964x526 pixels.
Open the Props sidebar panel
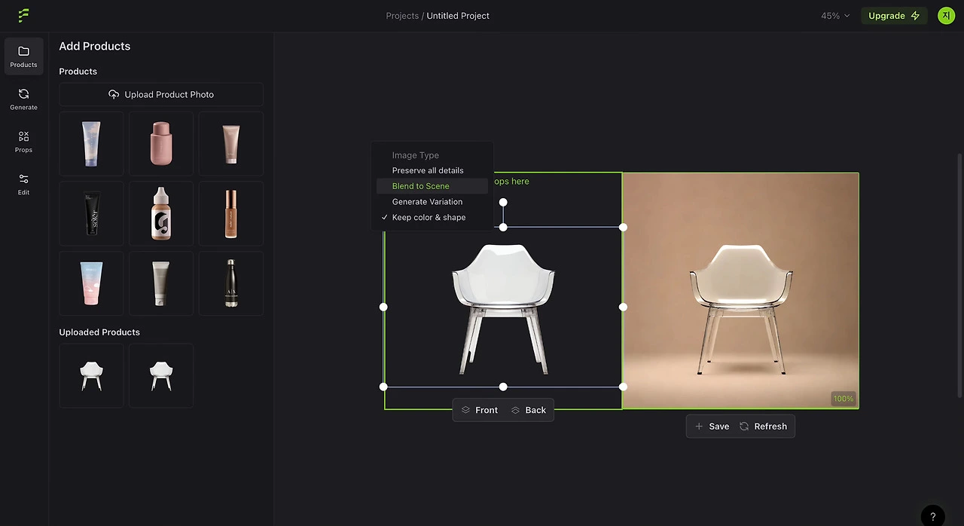[x=23, y=141]
